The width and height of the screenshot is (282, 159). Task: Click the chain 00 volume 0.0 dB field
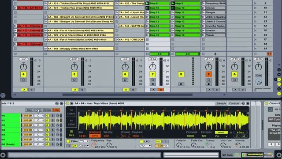[x=28, y=116]
